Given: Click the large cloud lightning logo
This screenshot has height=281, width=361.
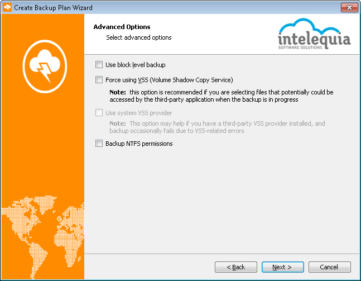Looking at the screenshot, I should 45,66.
